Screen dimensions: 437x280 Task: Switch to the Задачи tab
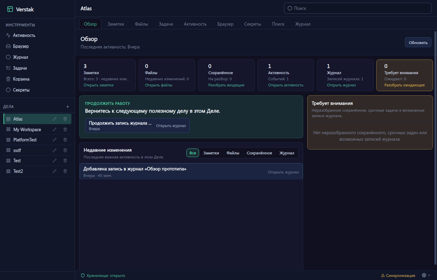[x=166, y=24]
